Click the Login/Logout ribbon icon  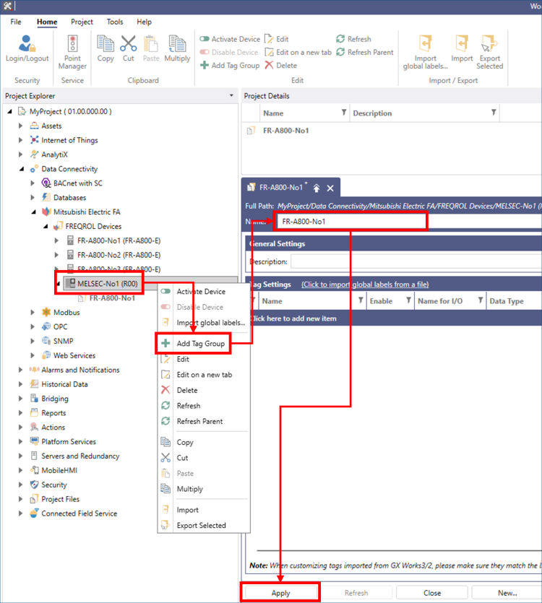27,48
